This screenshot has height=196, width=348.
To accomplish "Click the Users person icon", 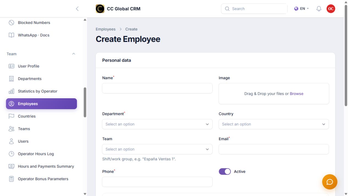I will (11, 141).
